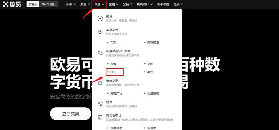The height and width of the screenshot is (130, 279).
Task: Choose 创建策略 entry
Action: [x=153, y=93]
